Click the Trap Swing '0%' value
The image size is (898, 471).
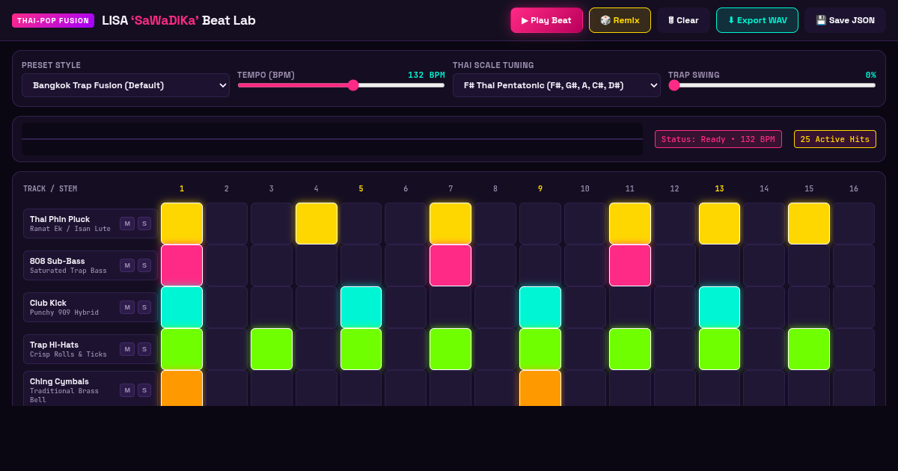870,75
